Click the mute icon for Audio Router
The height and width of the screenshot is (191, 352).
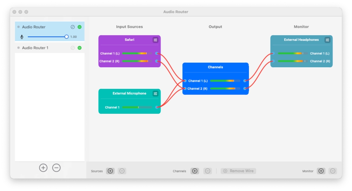click(x=73, y=27)
